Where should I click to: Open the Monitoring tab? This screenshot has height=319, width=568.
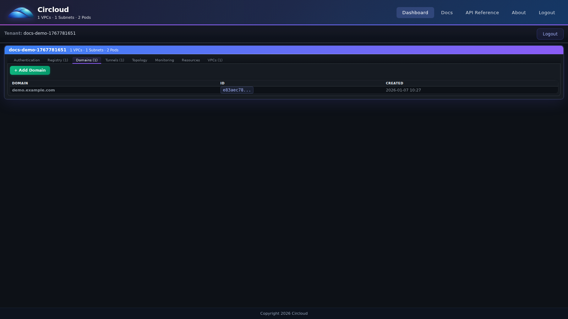click(x=164, y=60)
